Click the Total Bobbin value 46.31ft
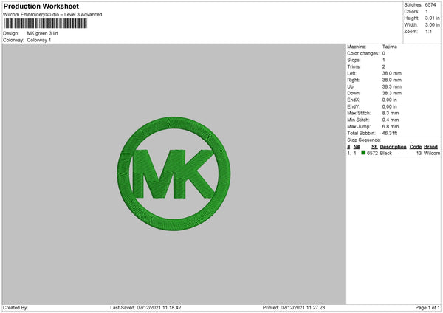Screen dimensions: 443x313 click(390, 134)
